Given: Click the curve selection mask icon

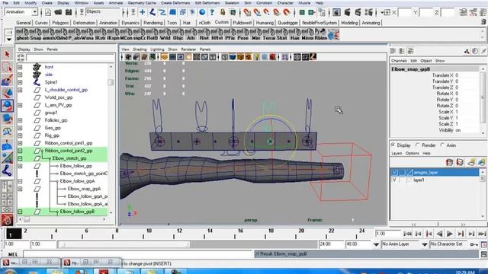Looking at the screenshot, I should tap(162, 12).
